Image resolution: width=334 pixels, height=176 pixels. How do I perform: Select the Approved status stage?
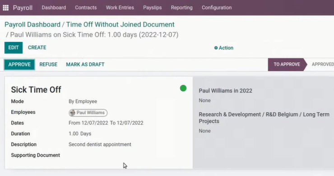pos(323,65)
